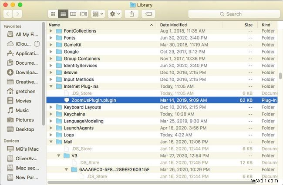
Task: Open Documents in sidebar
Action: click(23, 63)
